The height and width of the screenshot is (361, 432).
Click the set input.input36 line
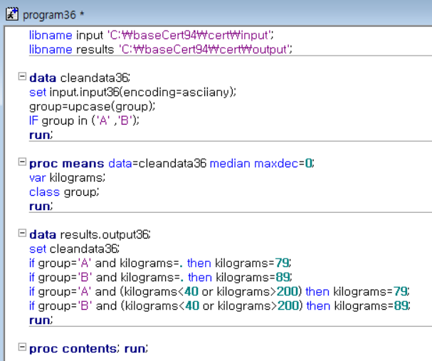[133, 93]
